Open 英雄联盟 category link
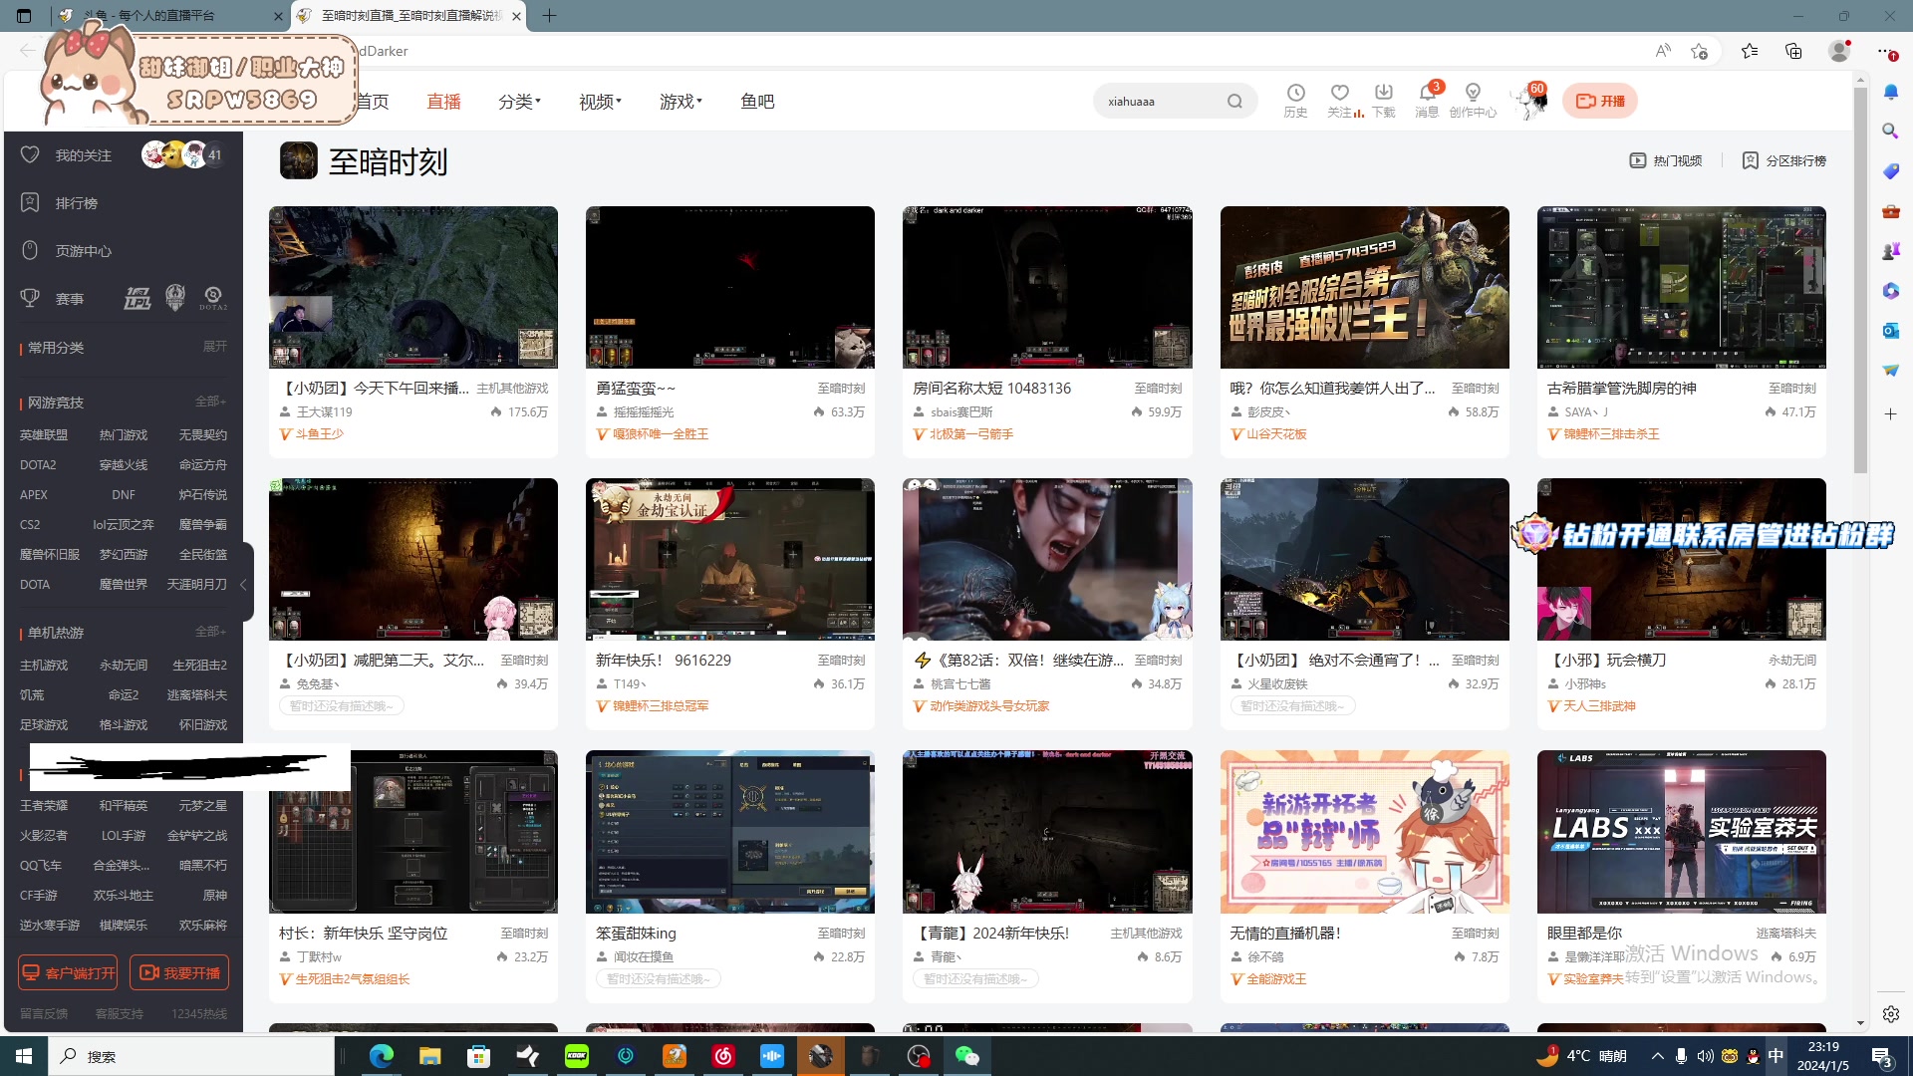The width and height of the screenshot is (1913, 1076). pos(44,435)
